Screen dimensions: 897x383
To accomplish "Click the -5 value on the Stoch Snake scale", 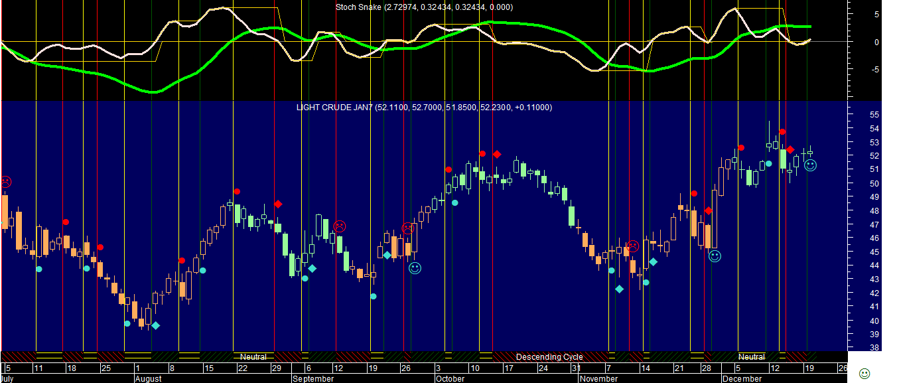I will click(858, 69).
